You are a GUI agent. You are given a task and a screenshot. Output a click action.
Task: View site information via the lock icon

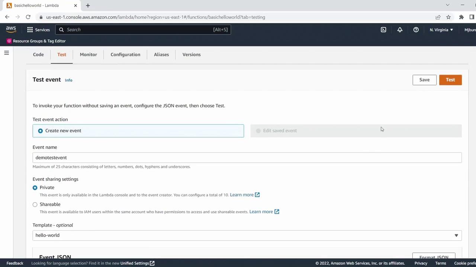click(41, 17)
